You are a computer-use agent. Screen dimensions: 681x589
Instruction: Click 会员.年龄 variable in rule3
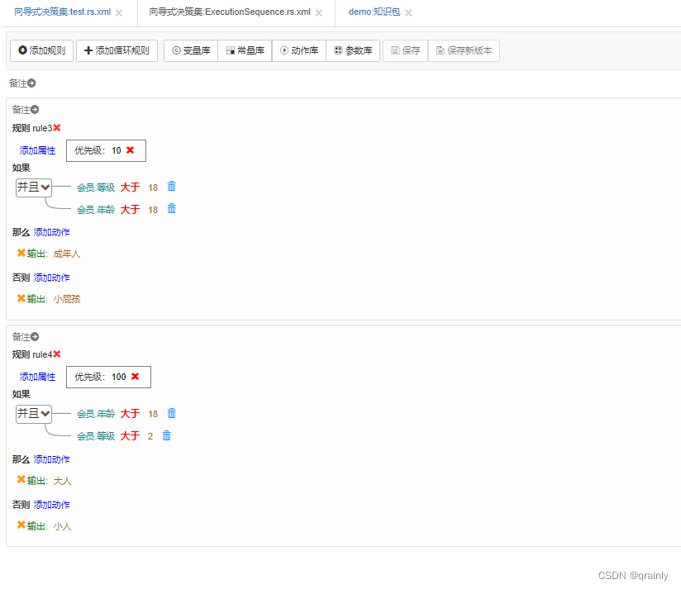pos(96,210)
